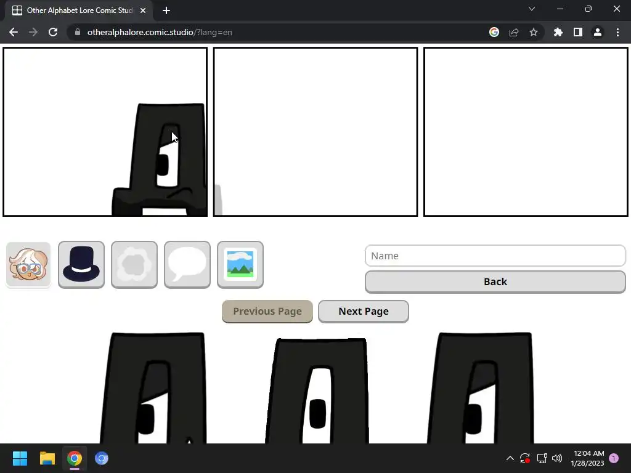Select the top hat items category

(x=81, y=265)
